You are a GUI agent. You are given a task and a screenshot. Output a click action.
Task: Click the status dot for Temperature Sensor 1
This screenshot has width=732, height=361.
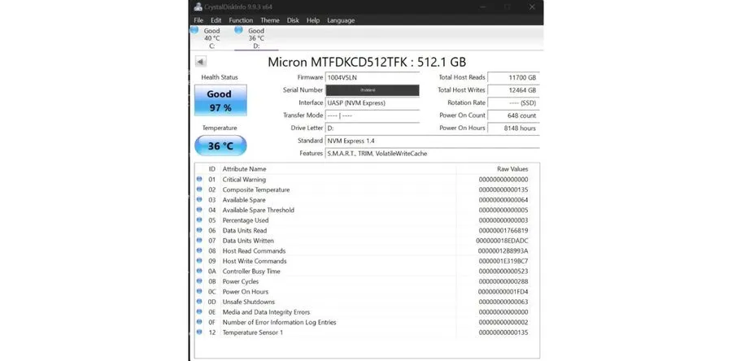[x=199, y=332]
